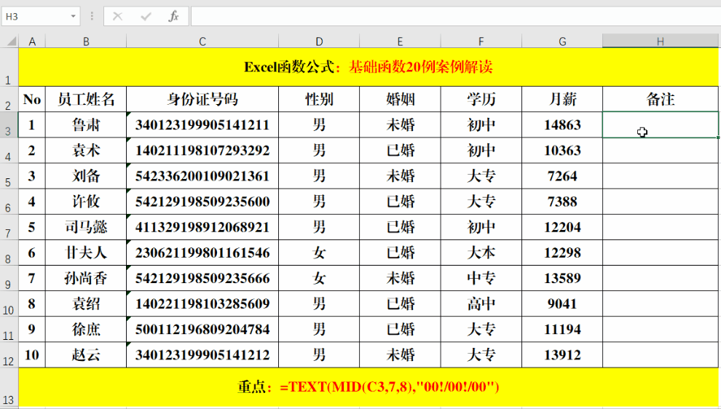Click the Name Box showing H3
The width and height of the screenshot is (721, 409).
point(36,17)
